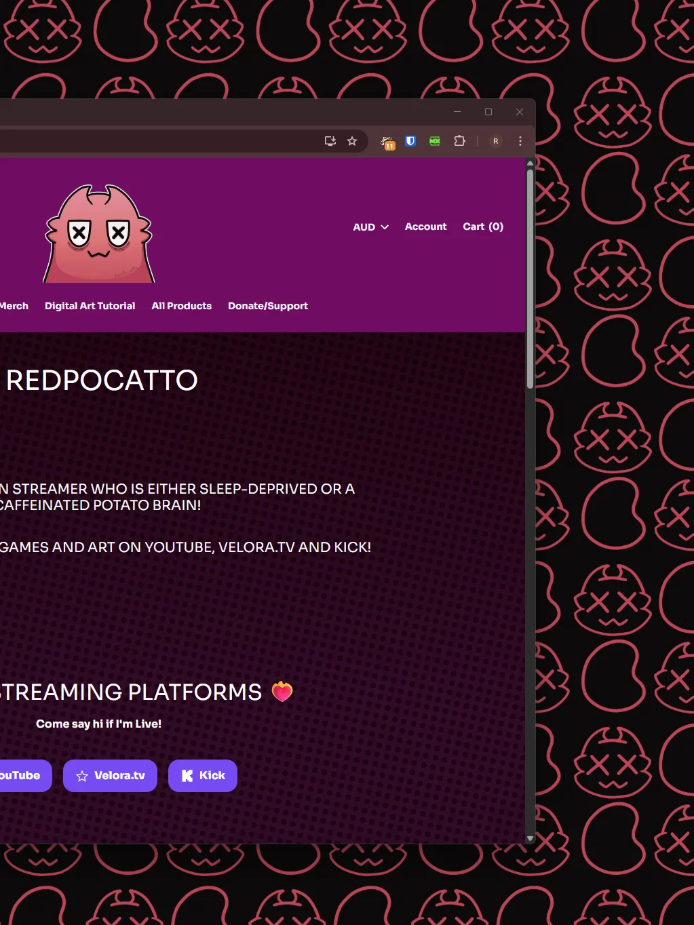Open the Bitwarden shield extension
Image resolution: width=694 pixels, height=925 pixels.
[410, 141]
